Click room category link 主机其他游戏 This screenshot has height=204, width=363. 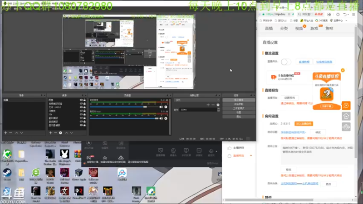click(299, 184)
